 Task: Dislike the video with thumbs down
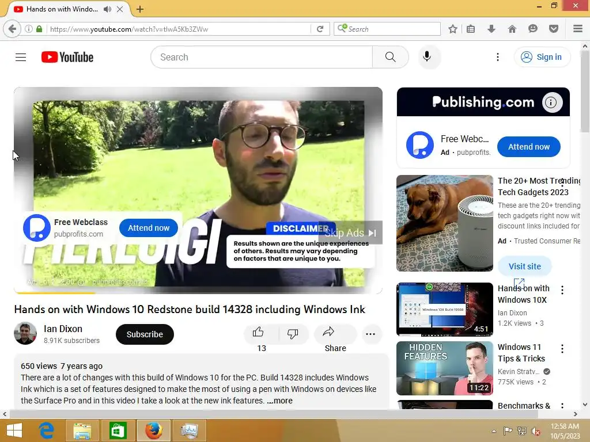293,333
